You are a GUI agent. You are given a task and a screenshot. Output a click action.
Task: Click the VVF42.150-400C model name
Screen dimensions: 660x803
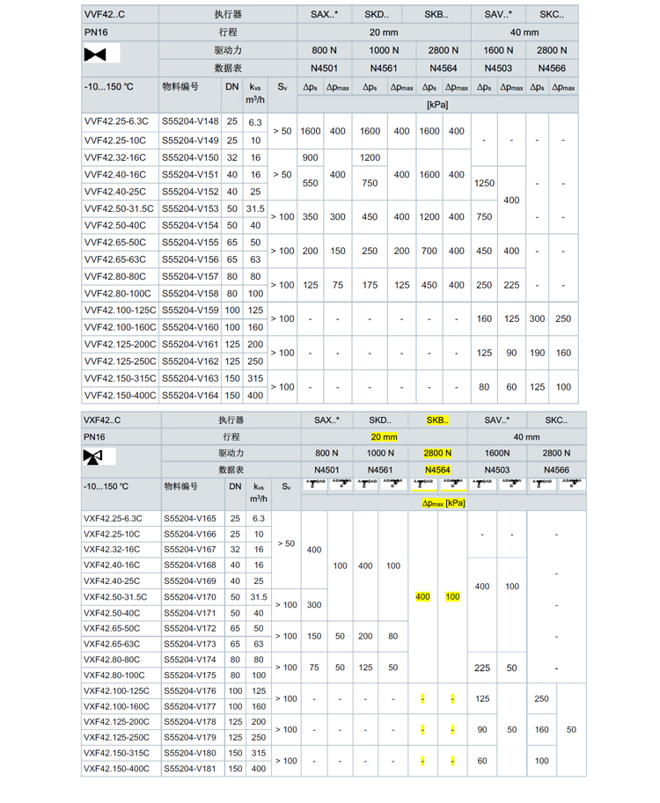click(x=120, y=396)
